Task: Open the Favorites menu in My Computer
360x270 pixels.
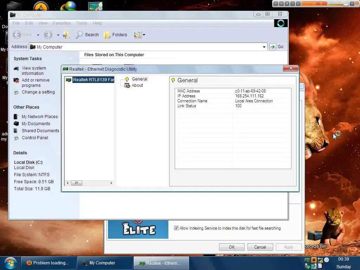Action: 62,23
